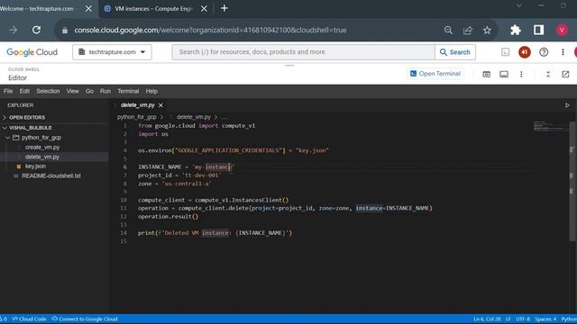Open the Cloud Shell more options menu
Image resolution: width=577 pixels, height=324 pixels.
521,74
